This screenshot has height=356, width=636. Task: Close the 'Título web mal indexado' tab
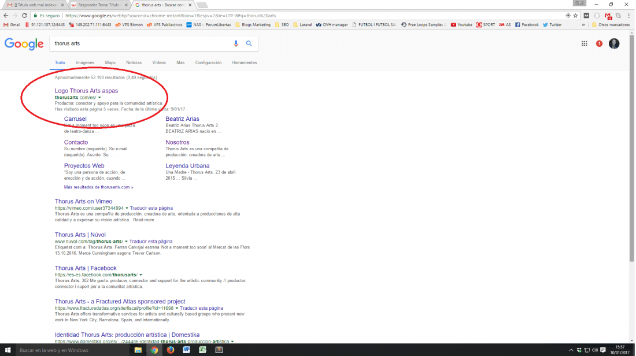(x=62, y=5)
